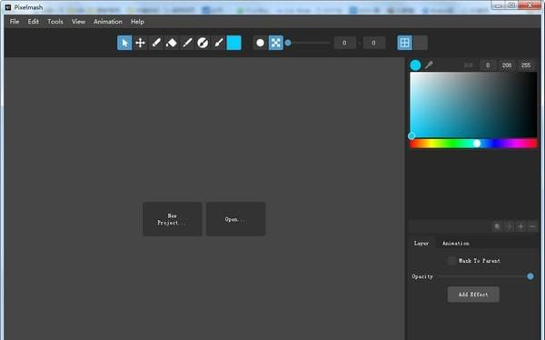Adjust the Opacity slider handle
The image size is (545, 340).
(x=530, y=276)
